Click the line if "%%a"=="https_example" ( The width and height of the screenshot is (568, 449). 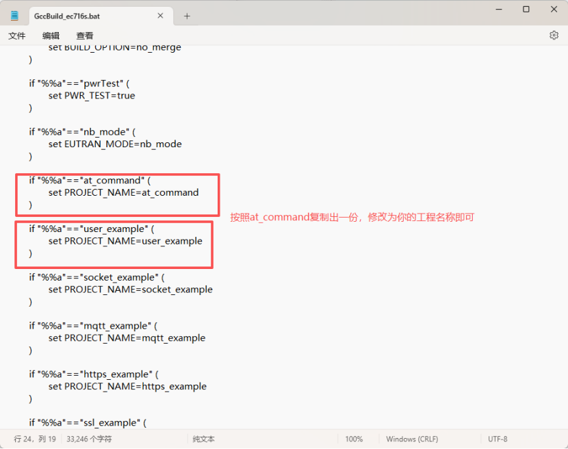pyautogui.click(x=94, y=374)
